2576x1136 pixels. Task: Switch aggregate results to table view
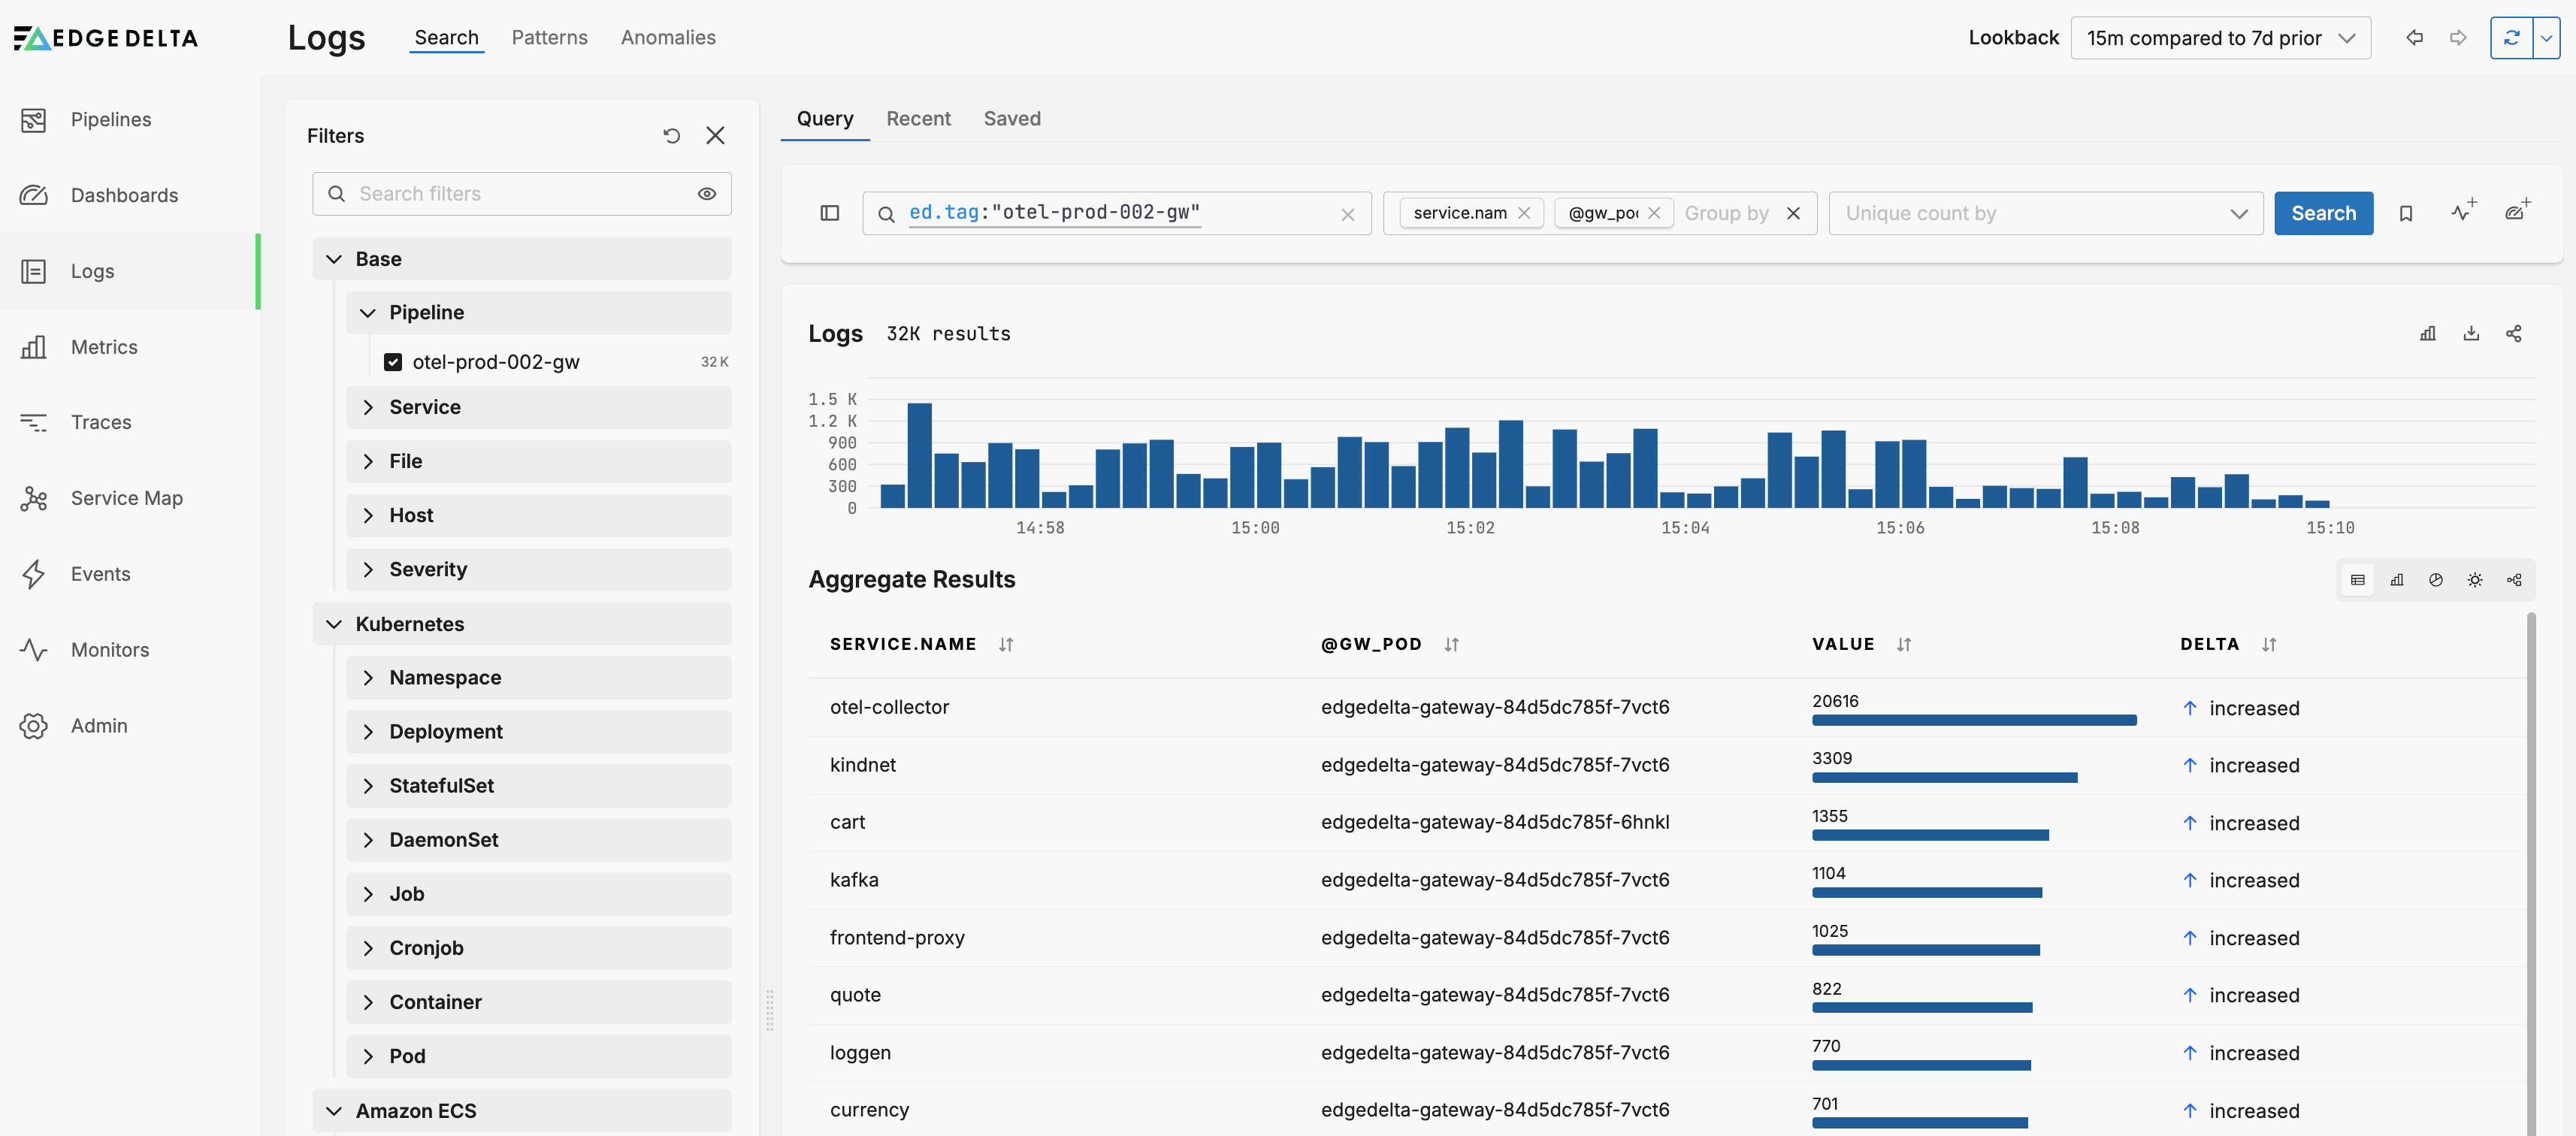[x=2358, y=580]
